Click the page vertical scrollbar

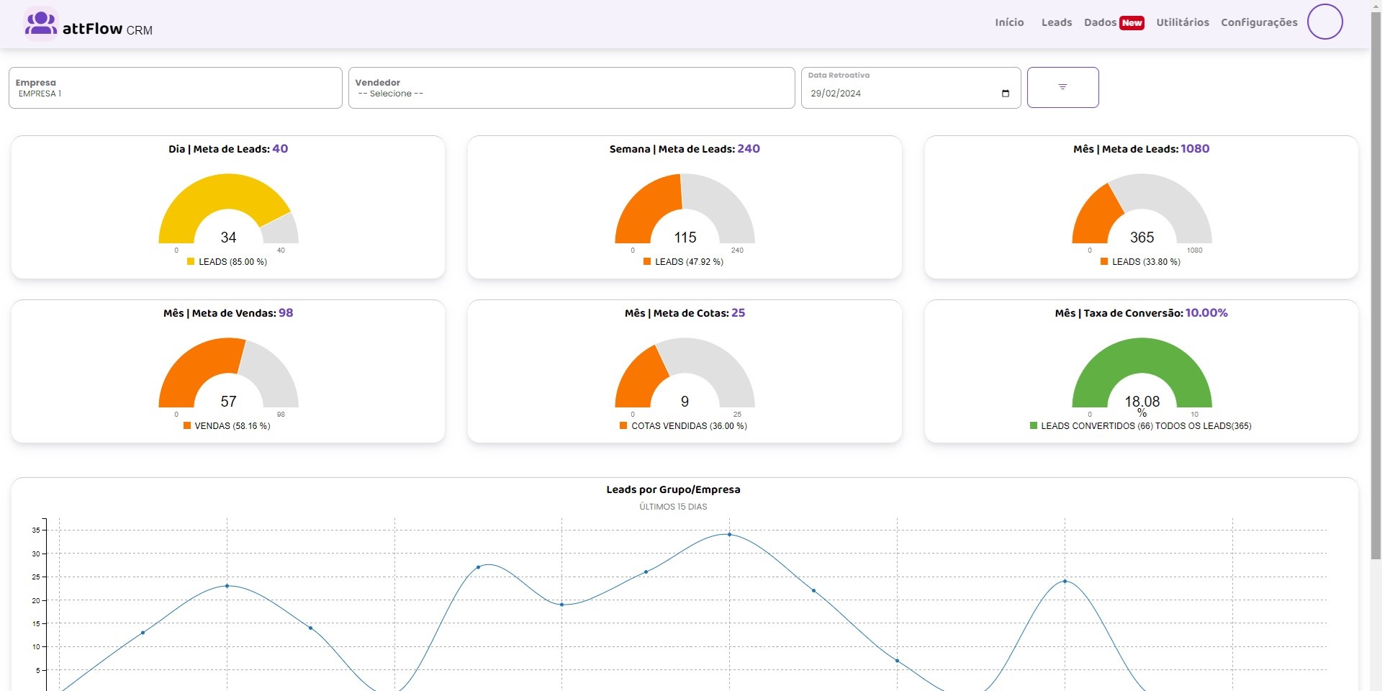point(1376,288)
